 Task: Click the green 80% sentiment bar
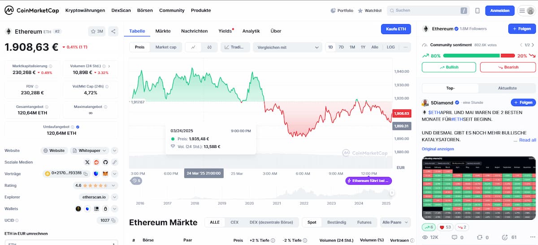(471, 56)
